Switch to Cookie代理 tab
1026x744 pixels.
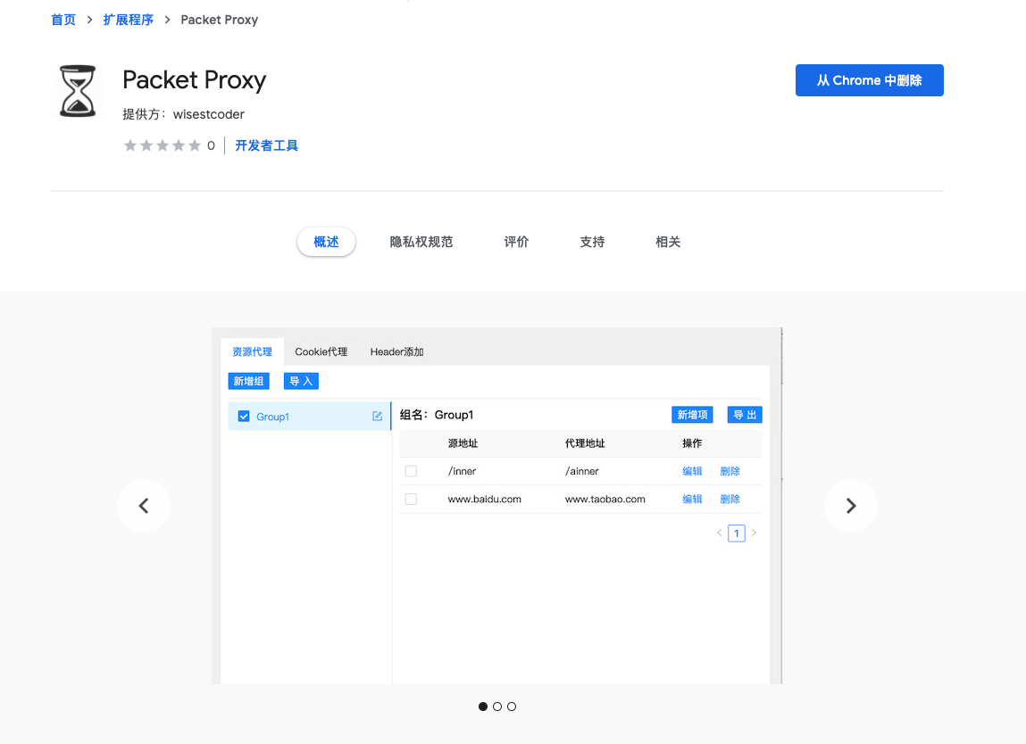(321, 351)
